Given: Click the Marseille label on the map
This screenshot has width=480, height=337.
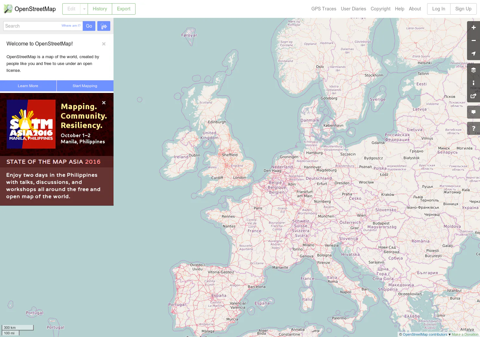Looking at the screenshot, I should (280, 268).
